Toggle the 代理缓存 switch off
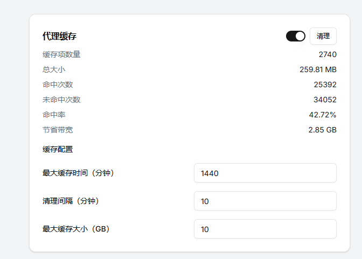Image resolution: width=362 pixels, height=259 pixels. [x=296, y=36]
